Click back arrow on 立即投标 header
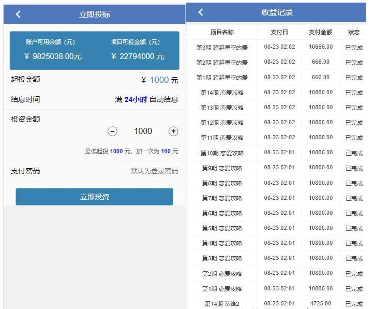The image size is (376, 309). 18,14
